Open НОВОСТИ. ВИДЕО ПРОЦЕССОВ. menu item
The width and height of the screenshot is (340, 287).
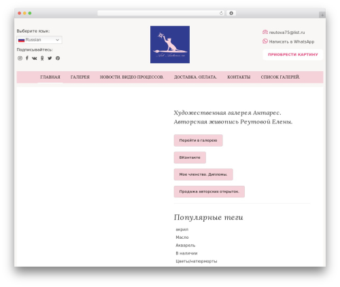[x=132, y=77]
